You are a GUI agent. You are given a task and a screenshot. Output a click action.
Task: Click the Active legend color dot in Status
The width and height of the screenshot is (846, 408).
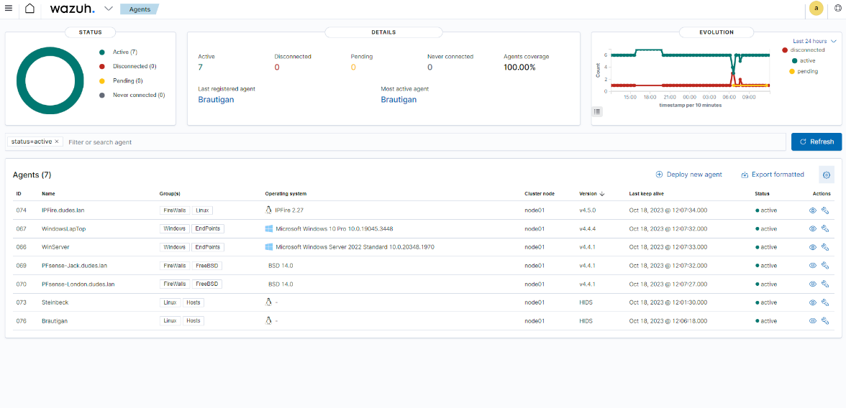pos(102,52)
